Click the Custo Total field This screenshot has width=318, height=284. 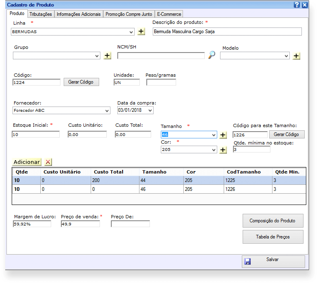pyautogui.click(x=133, y=134)
